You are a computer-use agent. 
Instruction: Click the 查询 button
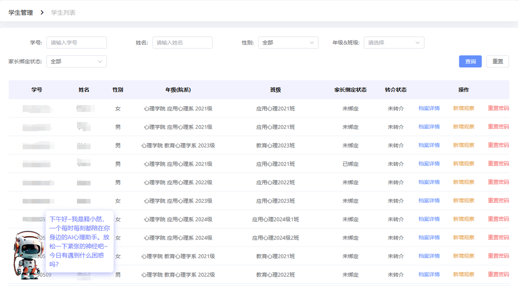click(x=470, y=61)
